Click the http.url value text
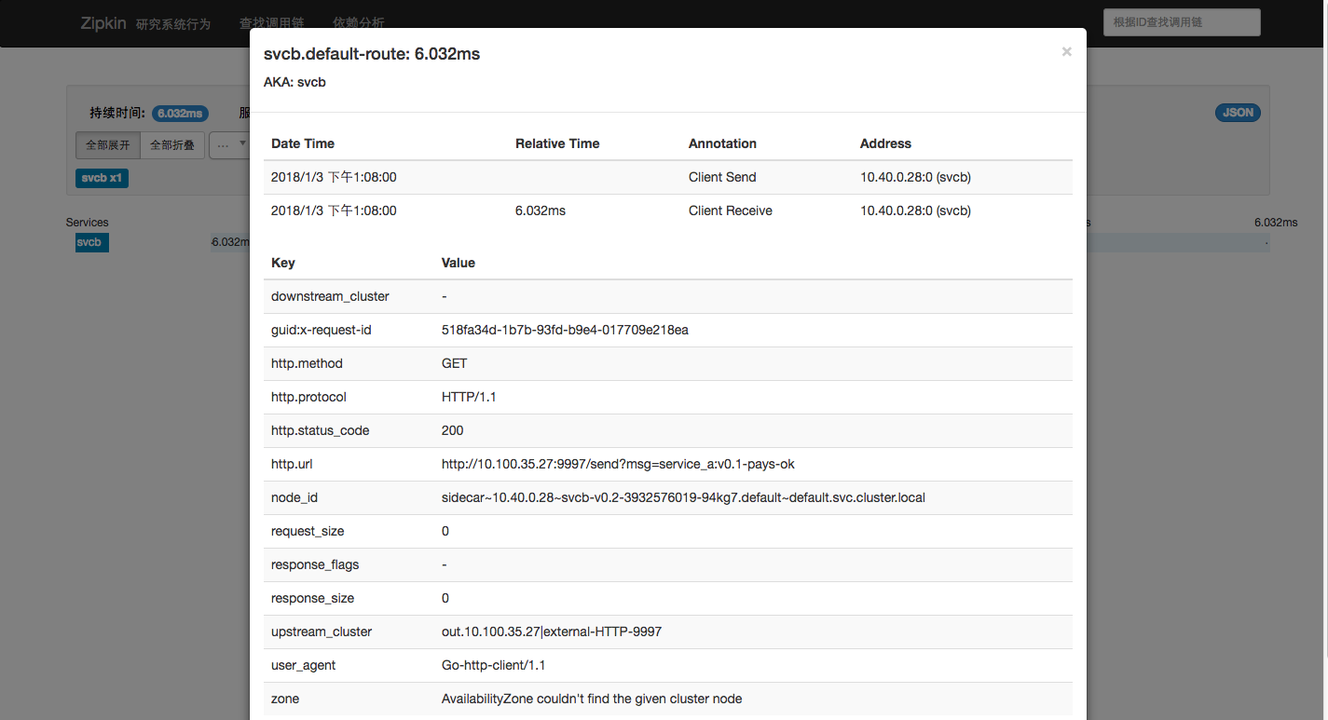This screenshot has width=1328, height=720. (618, 464)
